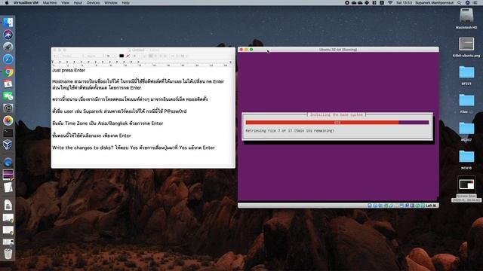Open Siri icon in menu bar

pyautogui.click(x=467, y=3)
